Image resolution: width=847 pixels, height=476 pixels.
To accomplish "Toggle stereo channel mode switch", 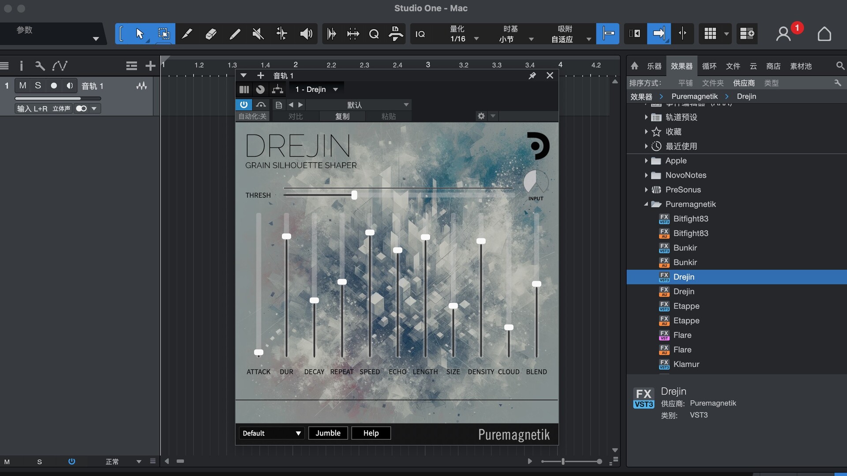I will point(82,108).
